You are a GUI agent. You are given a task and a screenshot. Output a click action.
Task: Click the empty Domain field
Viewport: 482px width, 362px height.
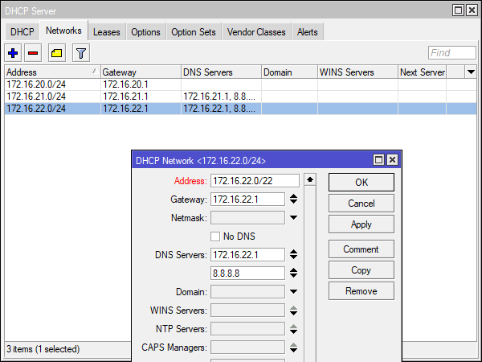coord(247,291)
